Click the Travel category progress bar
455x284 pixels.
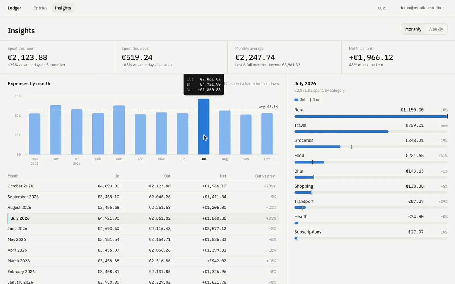point(371,132)
